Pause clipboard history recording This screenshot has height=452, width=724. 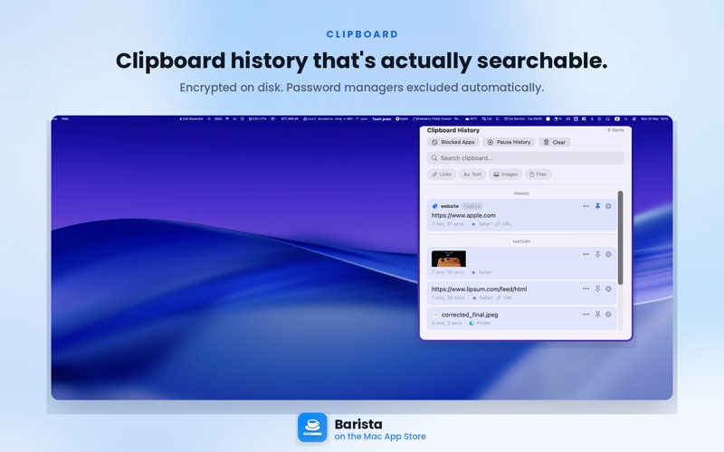509,142
